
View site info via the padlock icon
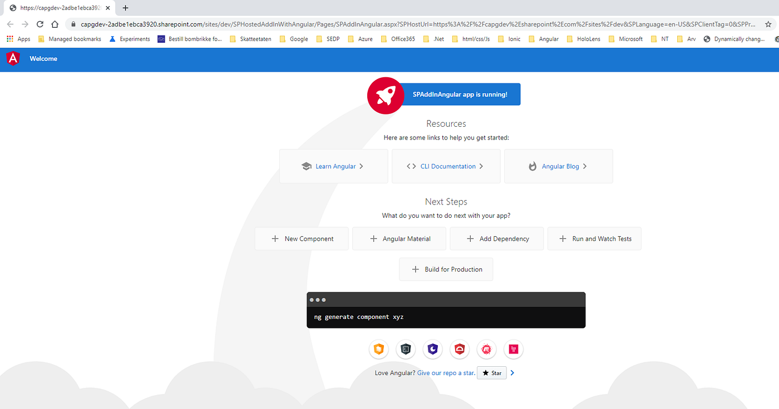(73, 24)
